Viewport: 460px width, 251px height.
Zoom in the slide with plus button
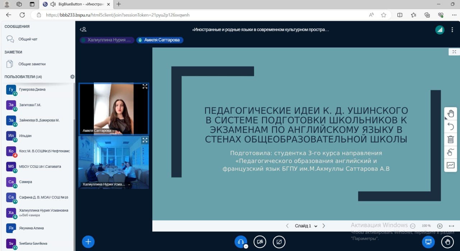tap(440, 226)
